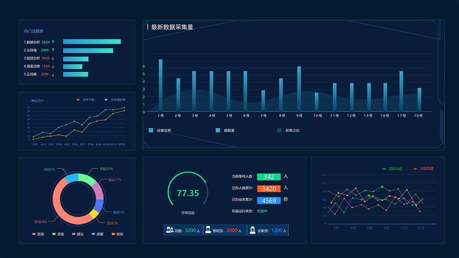Click the 10号 axis label
This screenshot has width=459, height=258.
317,116
